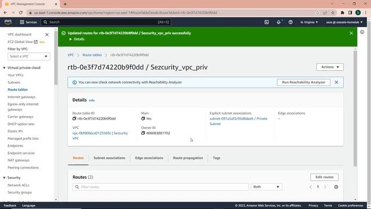
Task: Open the account menu dropdown
Action: [x=344, y=22]
